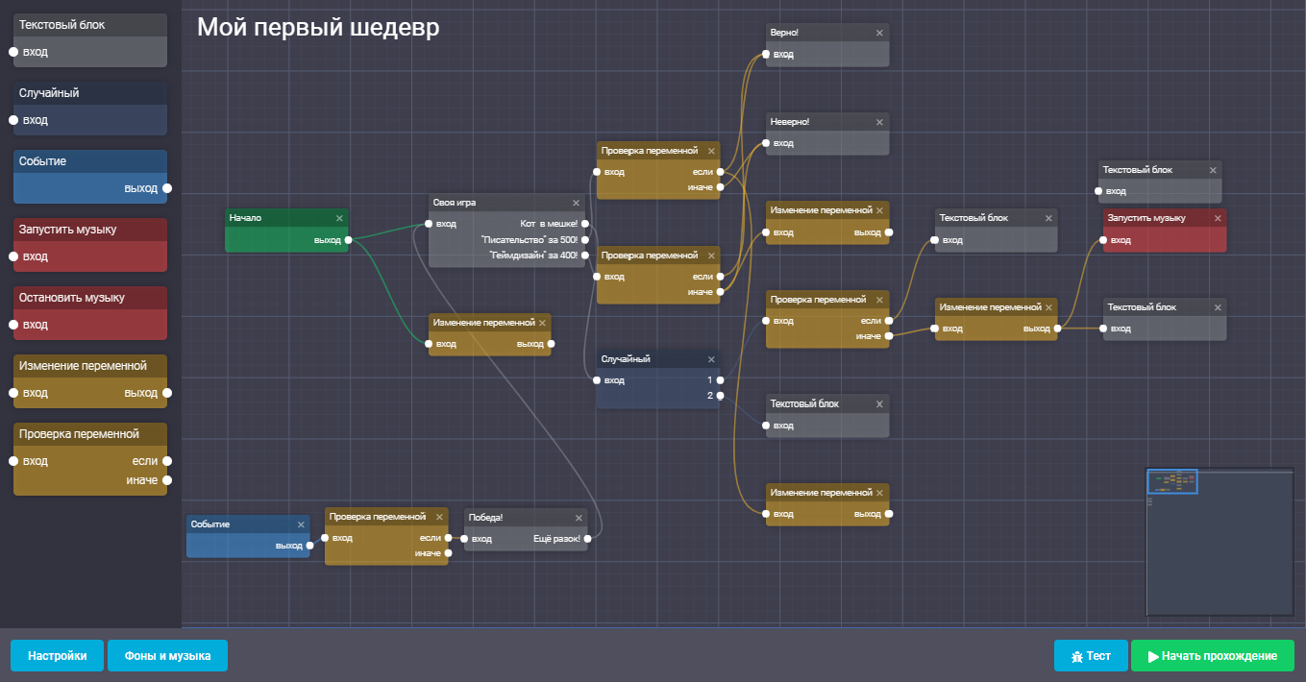Delete the "Неверно!" node using its X
The image size is (1306, 682).
tap(879, 122)
